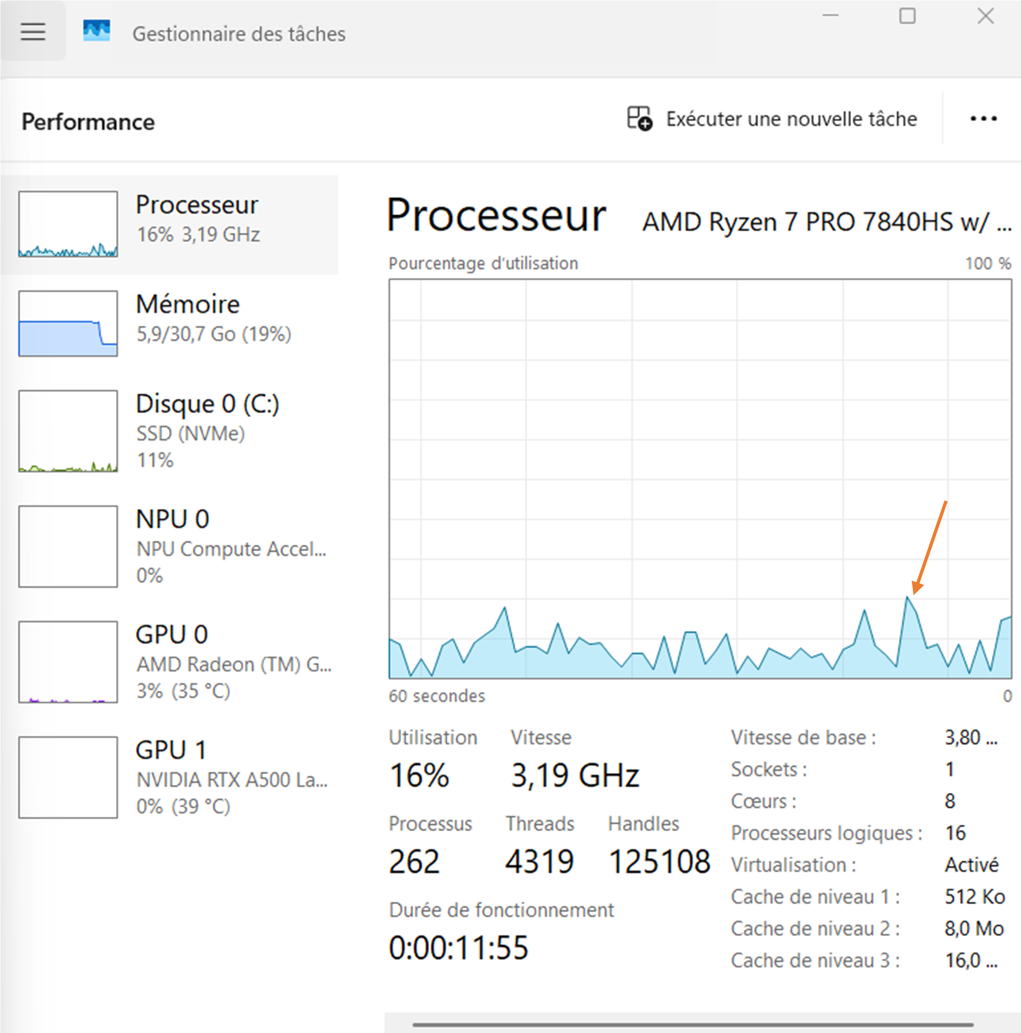Click the run new task icon

(x=639, y=118)
